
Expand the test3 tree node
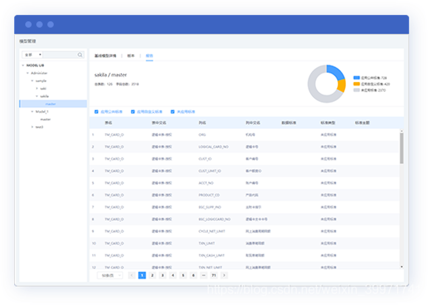pyautogui.click(x=32, y=126)
